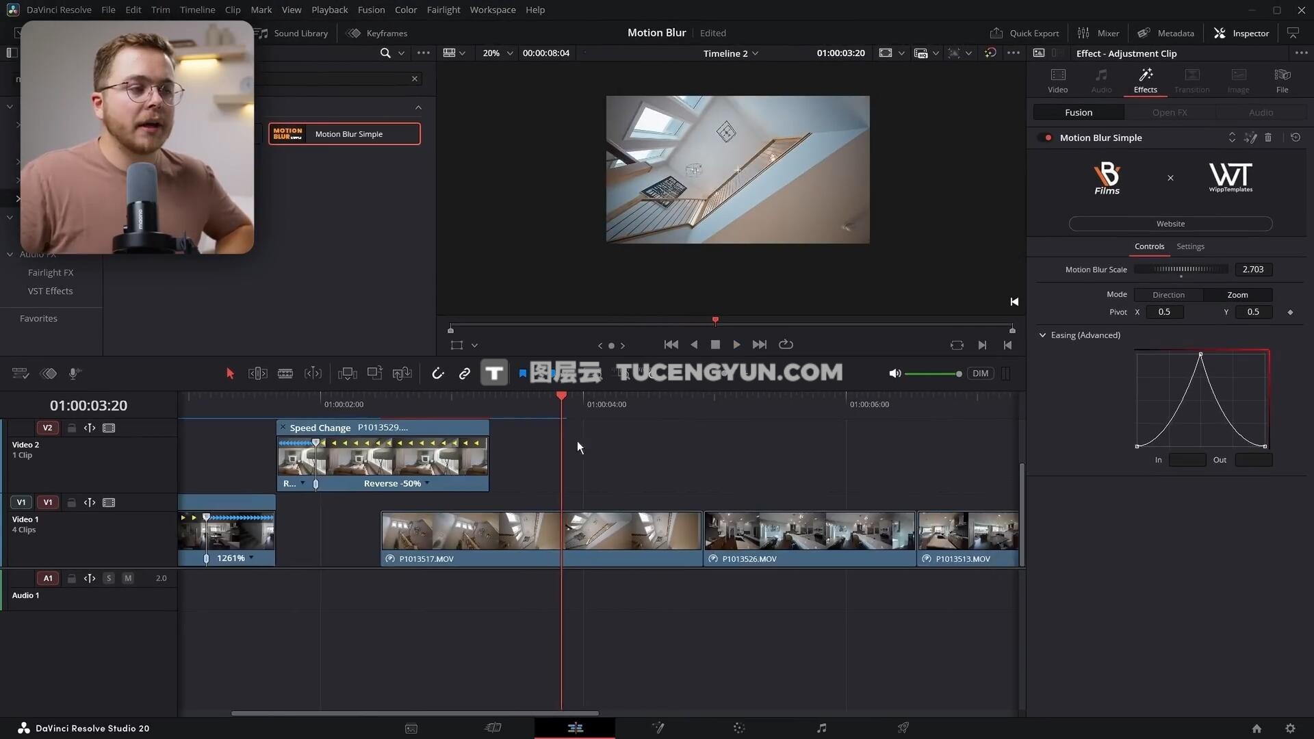Collapse the Easing (Advanced) section

(x=1042, y=335)
